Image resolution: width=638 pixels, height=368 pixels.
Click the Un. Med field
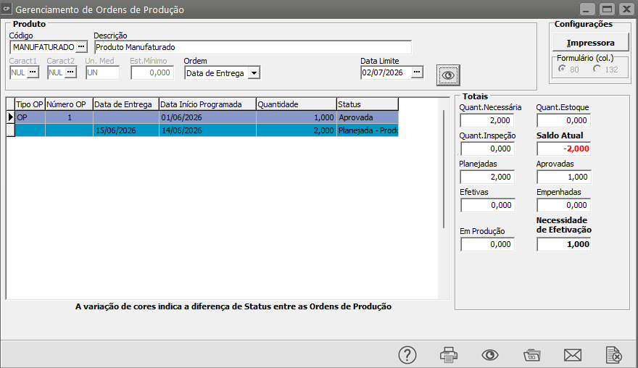point(102,72)
